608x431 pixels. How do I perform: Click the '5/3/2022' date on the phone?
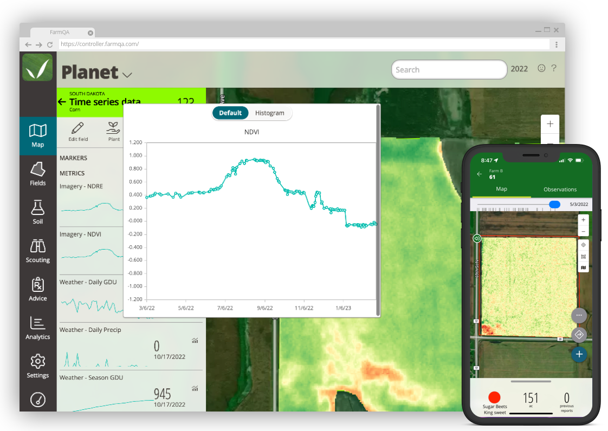(579, 204)
